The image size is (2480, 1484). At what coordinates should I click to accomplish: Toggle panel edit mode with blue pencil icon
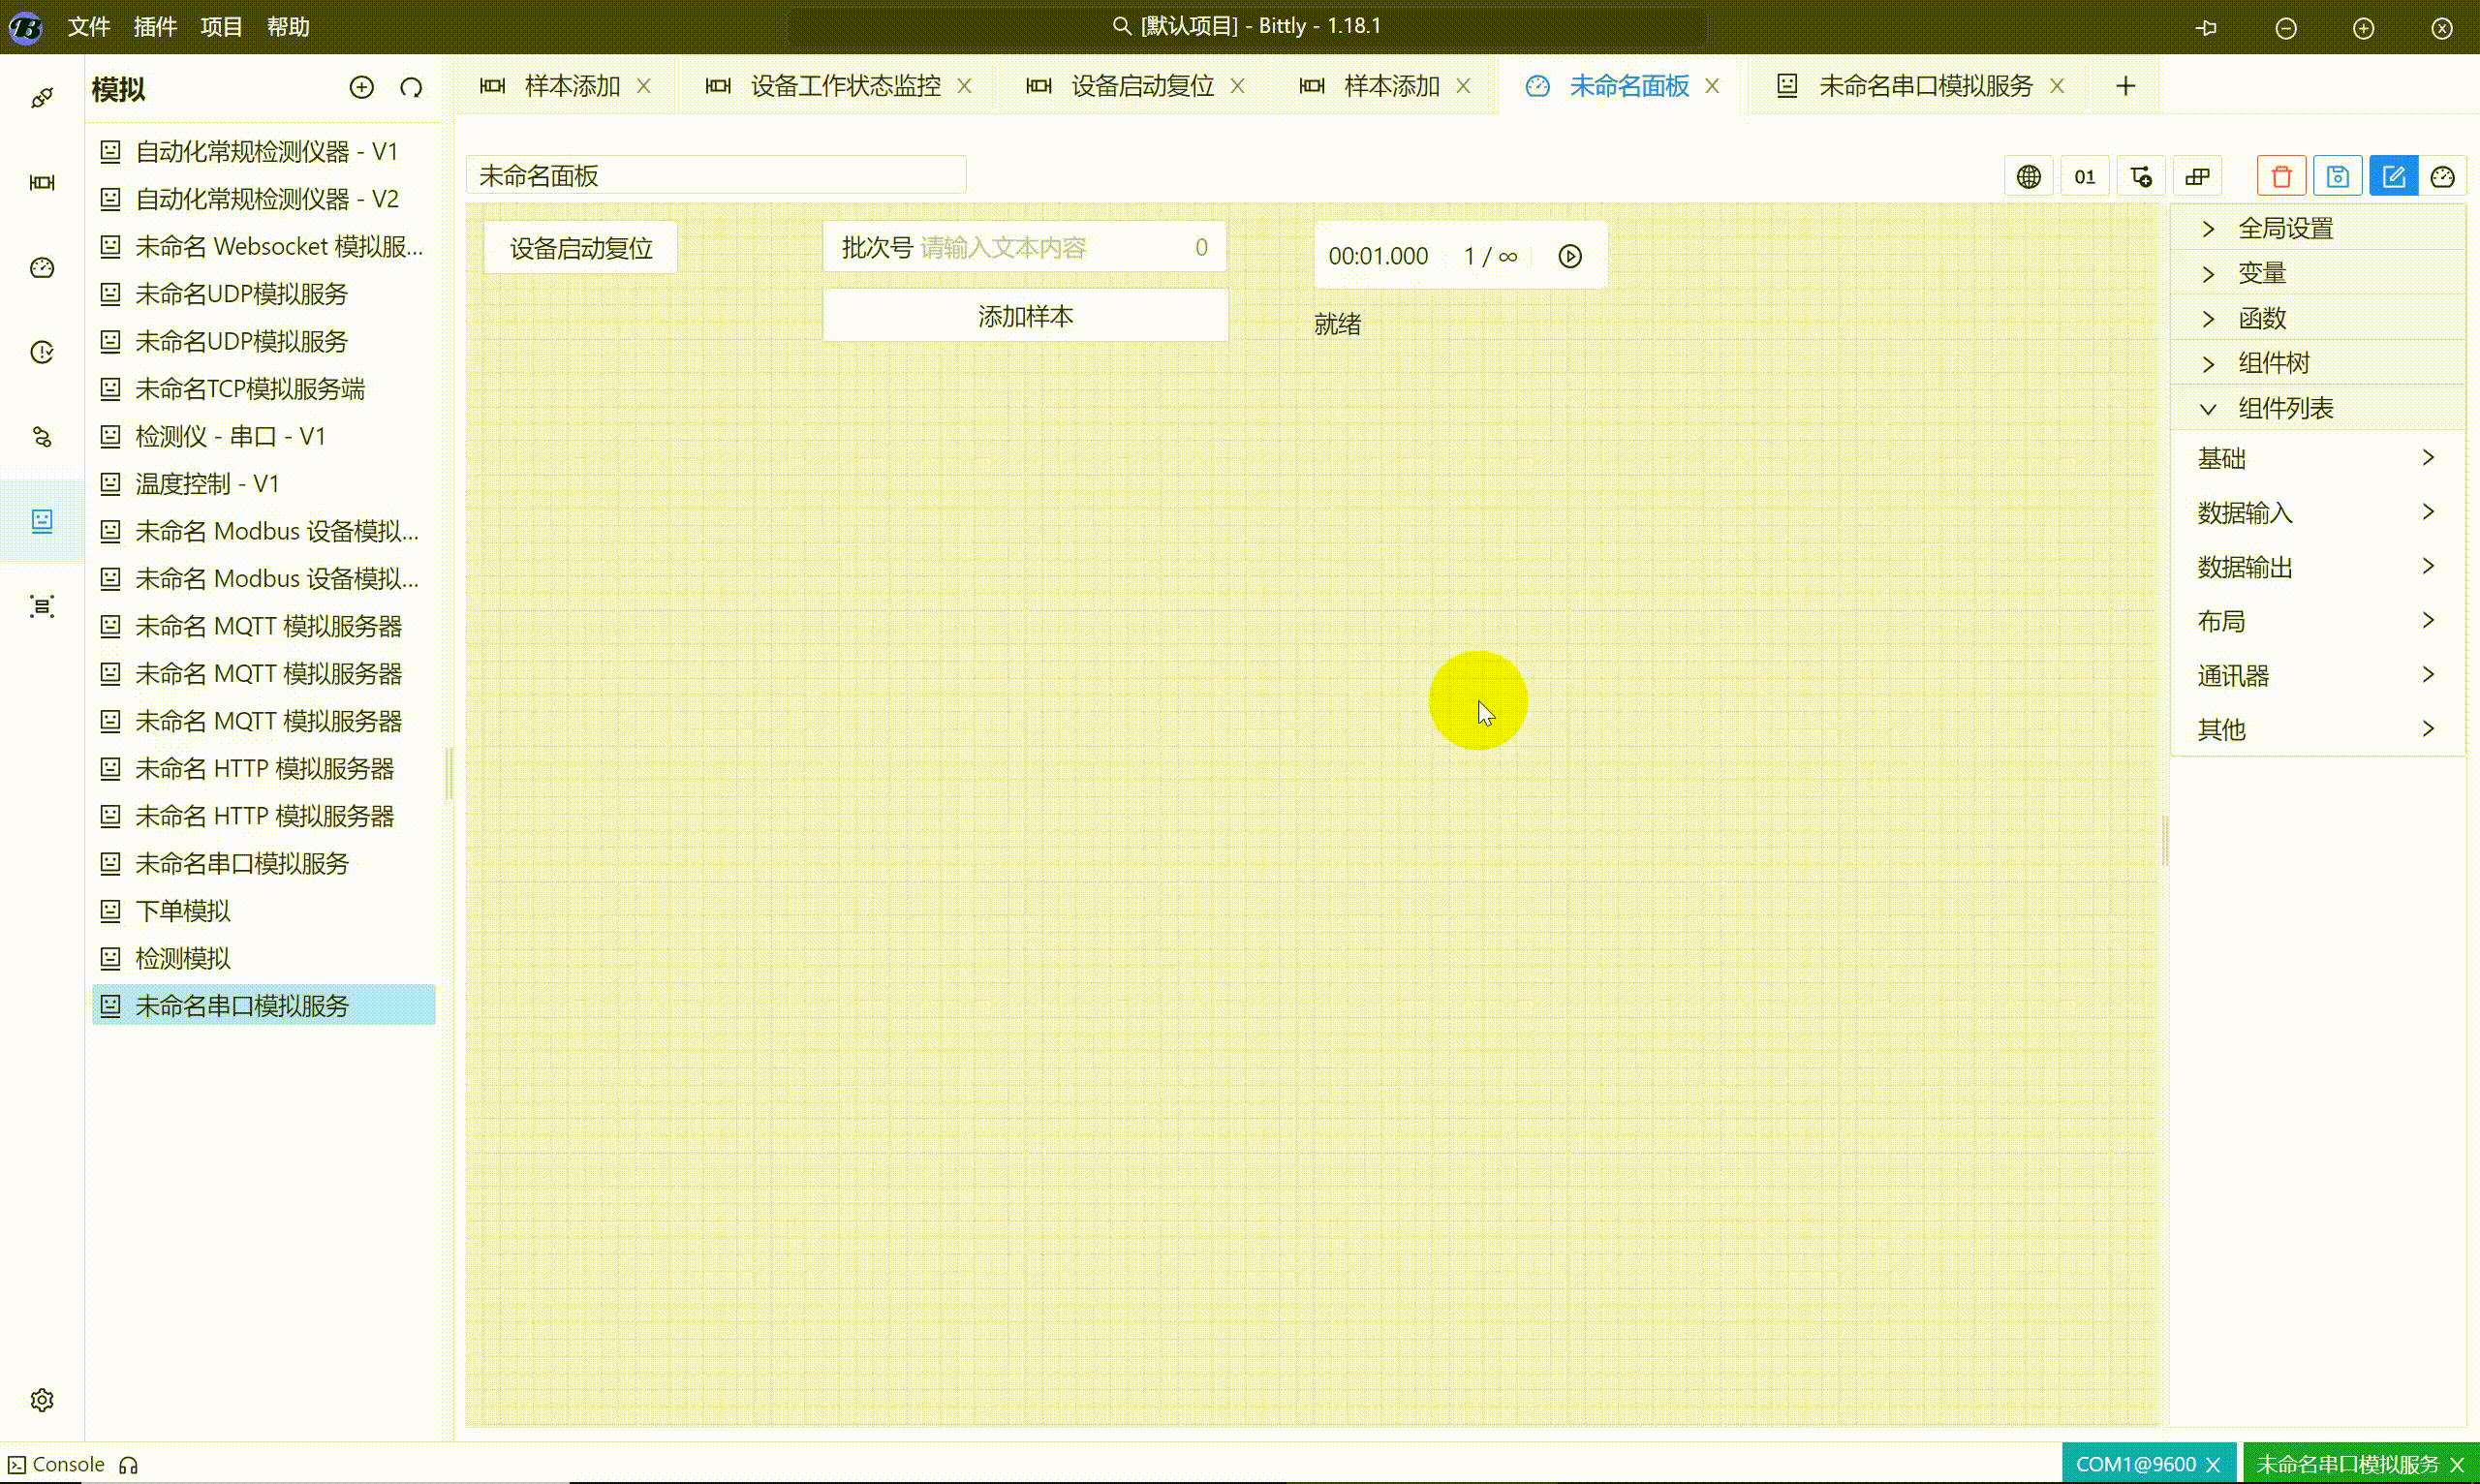tap(2394, 175)
